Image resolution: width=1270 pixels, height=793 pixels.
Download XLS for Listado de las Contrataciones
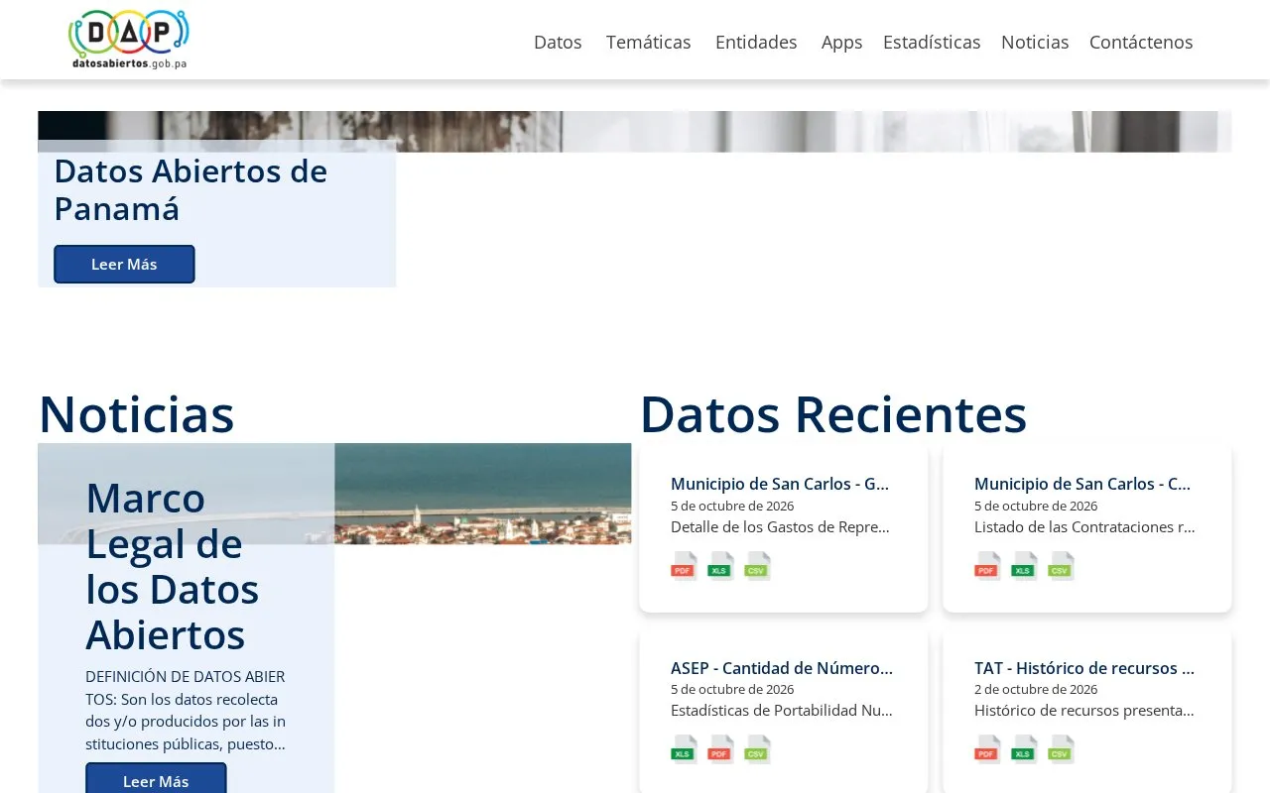[x=1024, y=566]
